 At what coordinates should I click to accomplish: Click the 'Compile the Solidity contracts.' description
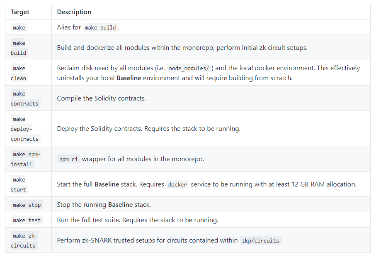tap(102, 98)
